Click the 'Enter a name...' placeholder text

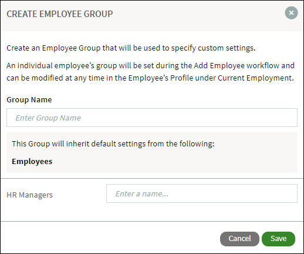click(142, 193)
